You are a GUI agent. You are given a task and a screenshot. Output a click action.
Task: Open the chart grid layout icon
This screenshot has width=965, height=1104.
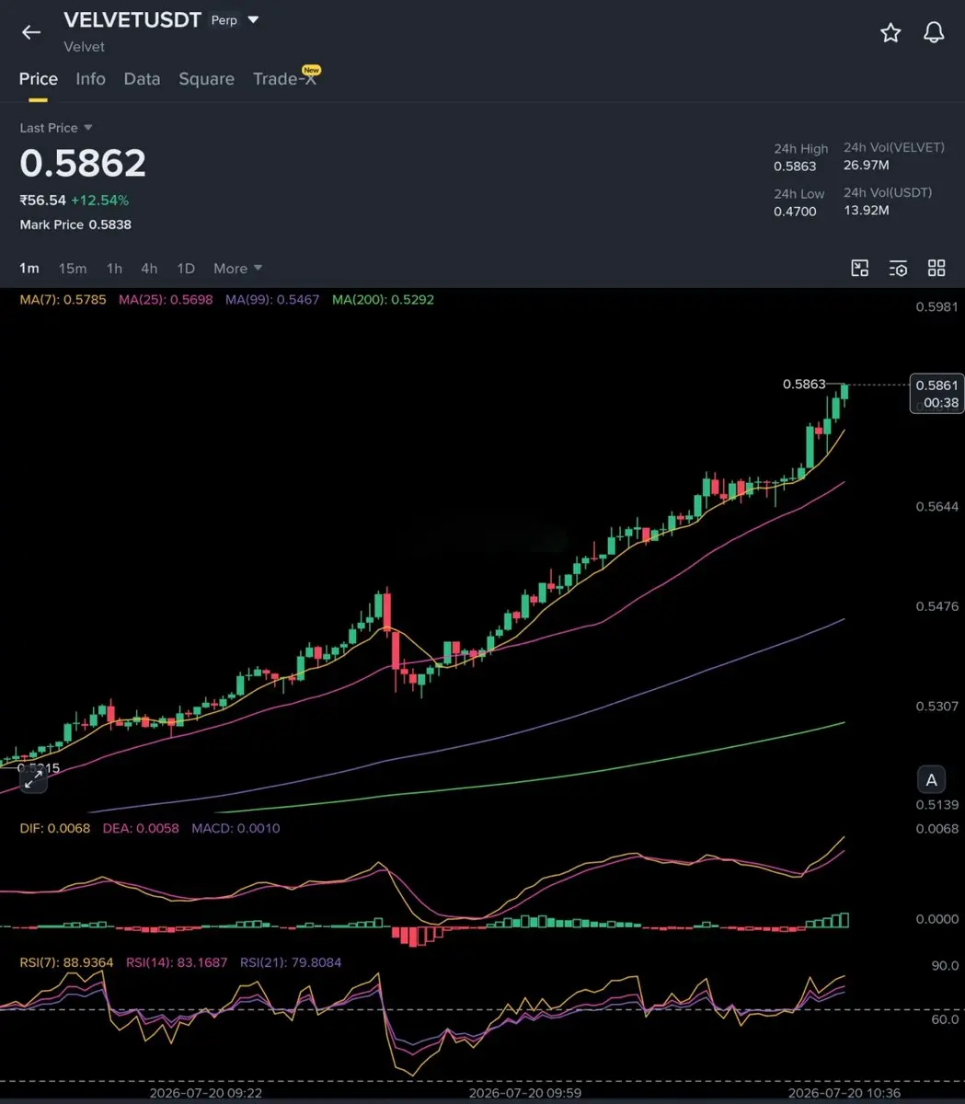tap(936, 268)
